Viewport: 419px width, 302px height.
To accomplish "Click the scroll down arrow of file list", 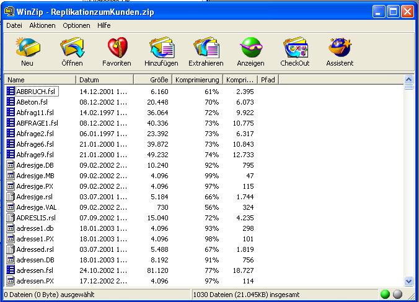I will pyautogui.click(x=409, y=281).
